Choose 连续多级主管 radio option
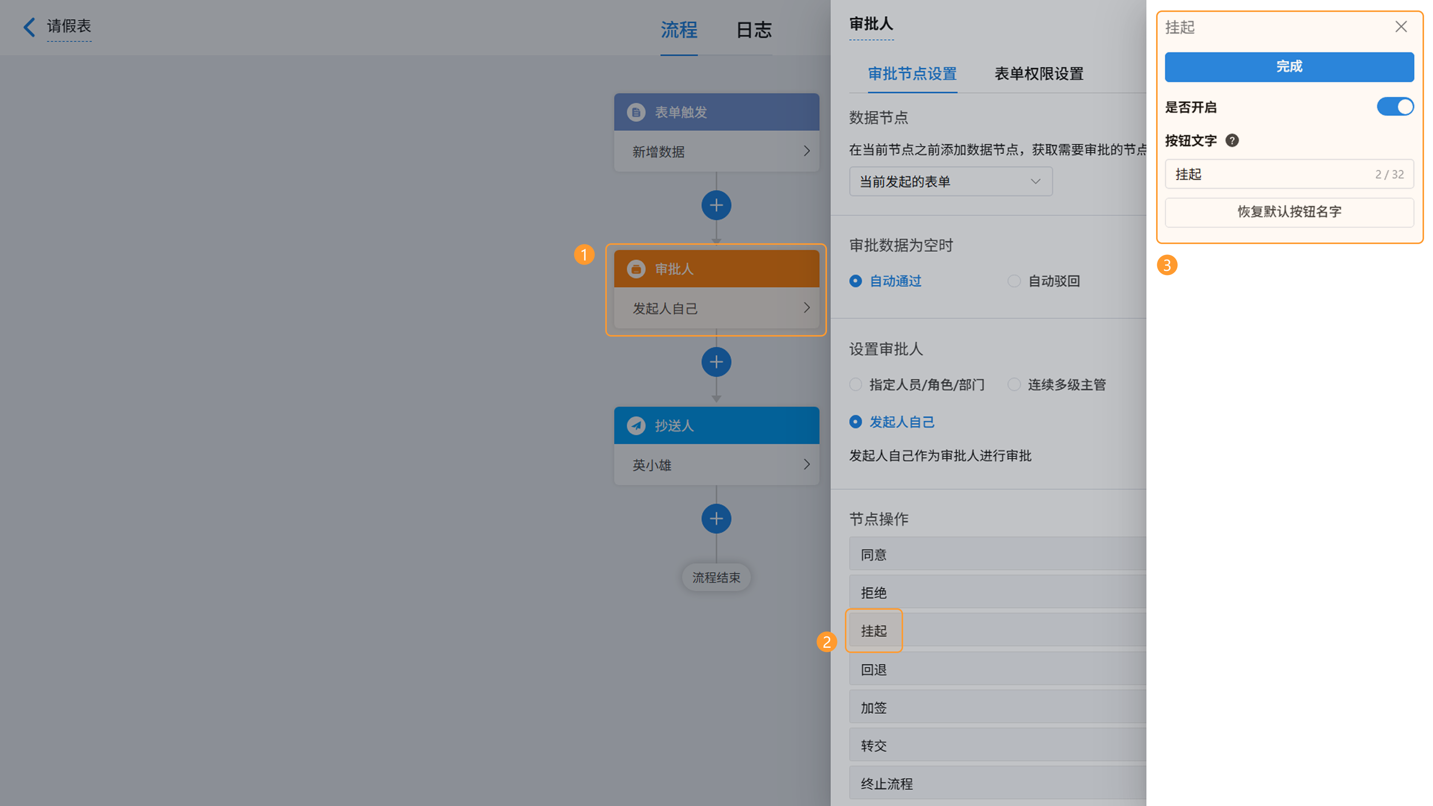The image size is (1433, 806). pos(1014,385)
